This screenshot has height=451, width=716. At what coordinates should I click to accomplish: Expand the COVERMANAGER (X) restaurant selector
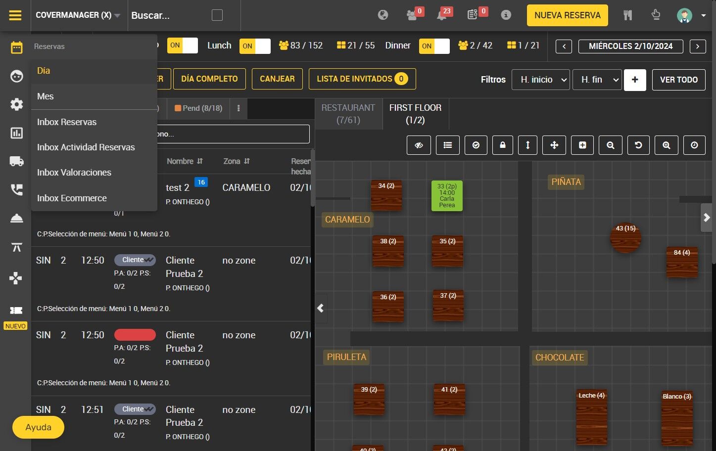tap(78, 15)
